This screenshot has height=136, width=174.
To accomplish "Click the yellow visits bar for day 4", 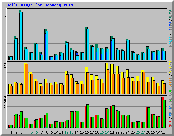I will [x=25, y=79].
